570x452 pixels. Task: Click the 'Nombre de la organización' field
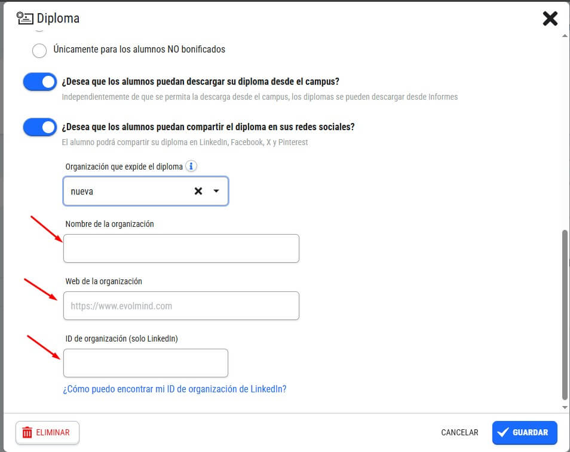point(181,248)
